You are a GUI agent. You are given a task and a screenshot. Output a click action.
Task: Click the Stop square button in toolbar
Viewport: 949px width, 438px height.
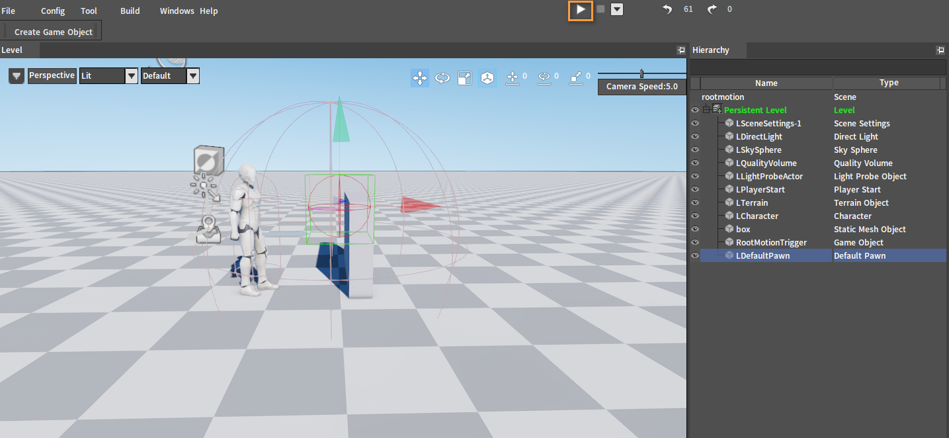point(600,9)
